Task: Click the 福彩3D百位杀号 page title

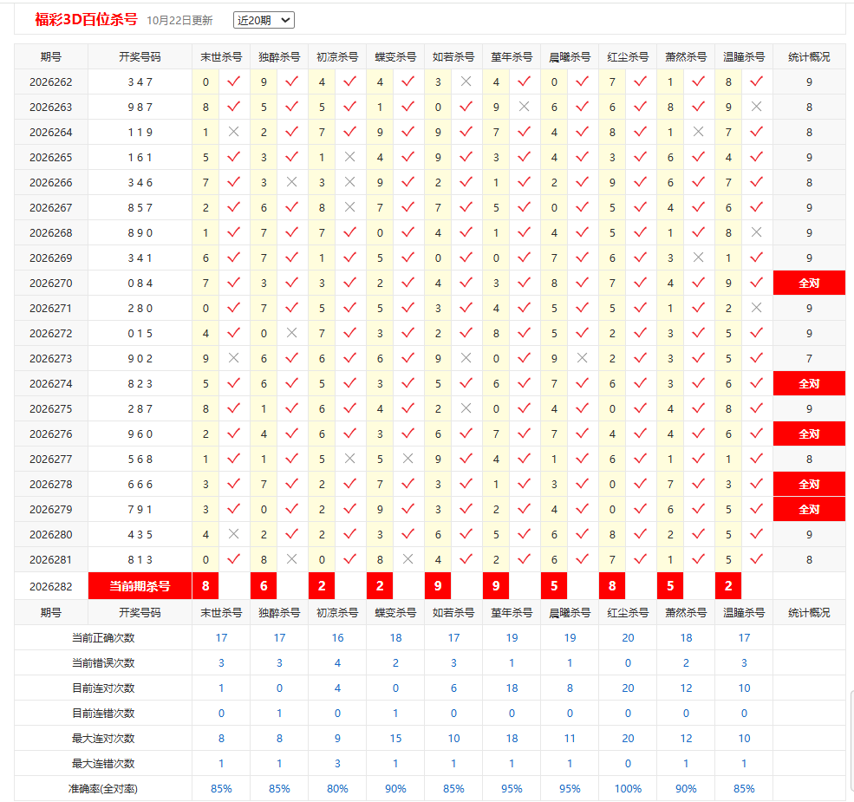Action: [86, 20]
